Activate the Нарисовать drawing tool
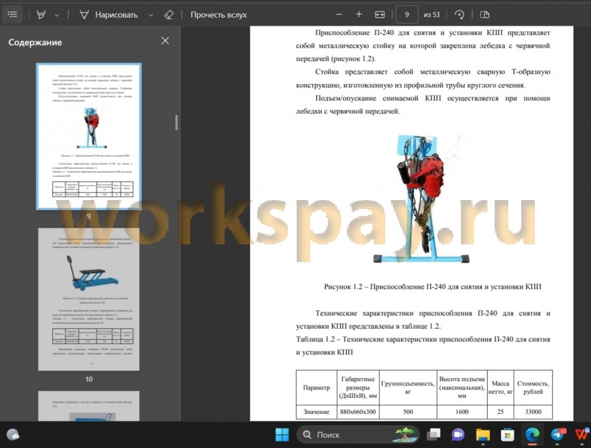This screenshot has width=591, height=448. 109,15
